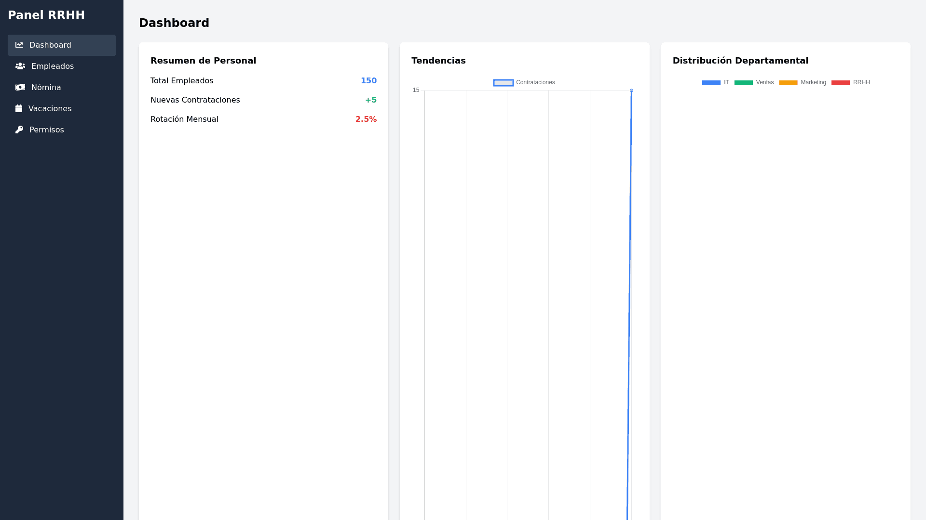Click the orange Marketing legend swatch
926x520 pixels.
point(788,83)
